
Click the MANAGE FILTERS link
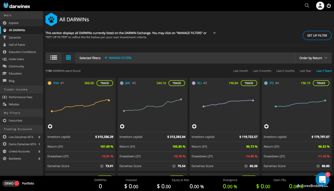[x=118, y=58]
